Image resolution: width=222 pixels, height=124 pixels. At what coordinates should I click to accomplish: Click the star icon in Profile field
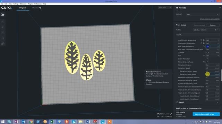tap(215, 30)
